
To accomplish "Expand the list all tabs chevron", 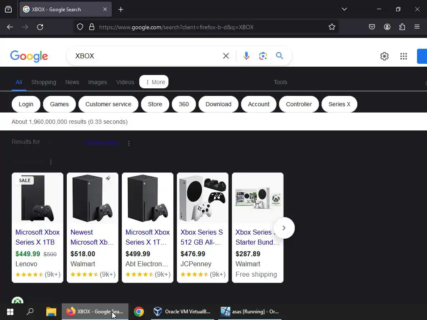I will (344, 9).
